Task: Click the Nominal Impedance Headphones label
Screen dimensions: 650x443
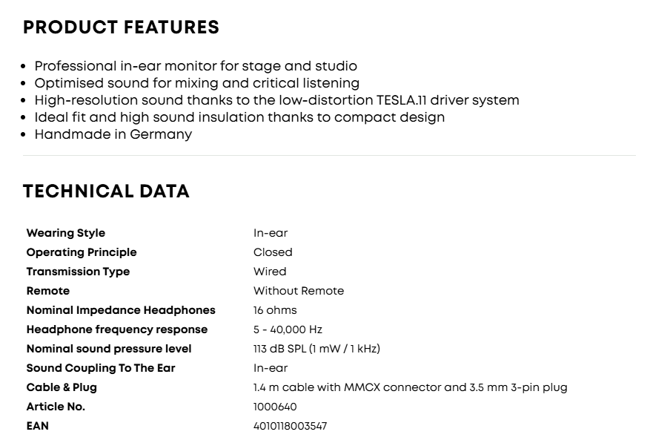Action: (x=121, y=310)
